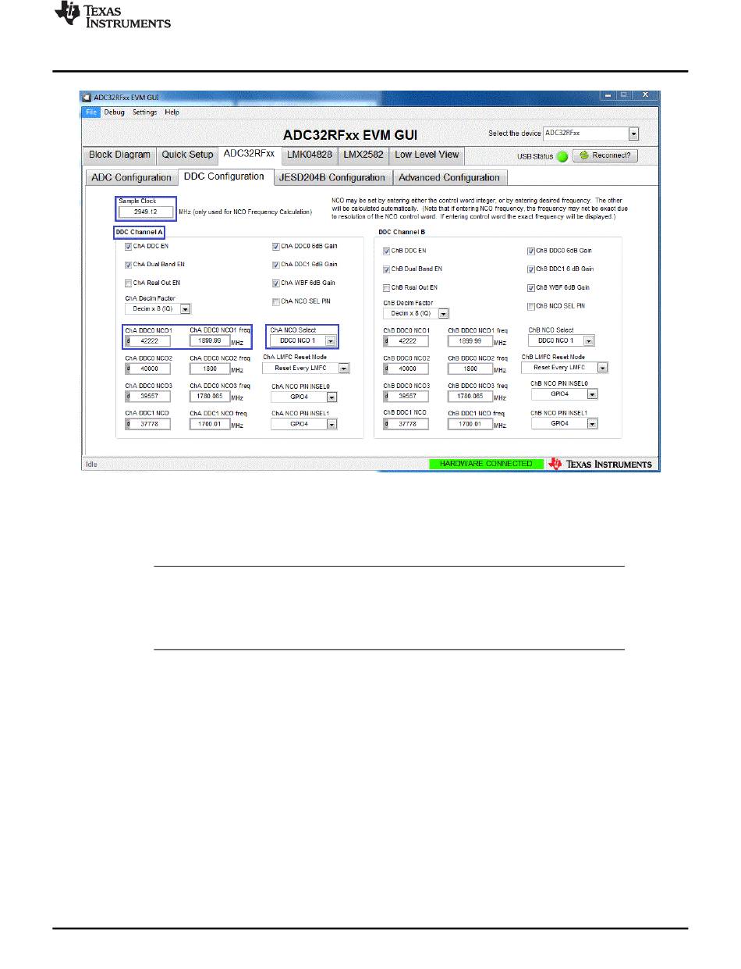The width and height of the screenshot is (741, 969).
Task: Open the Settings menu
Action: (144, 112)
